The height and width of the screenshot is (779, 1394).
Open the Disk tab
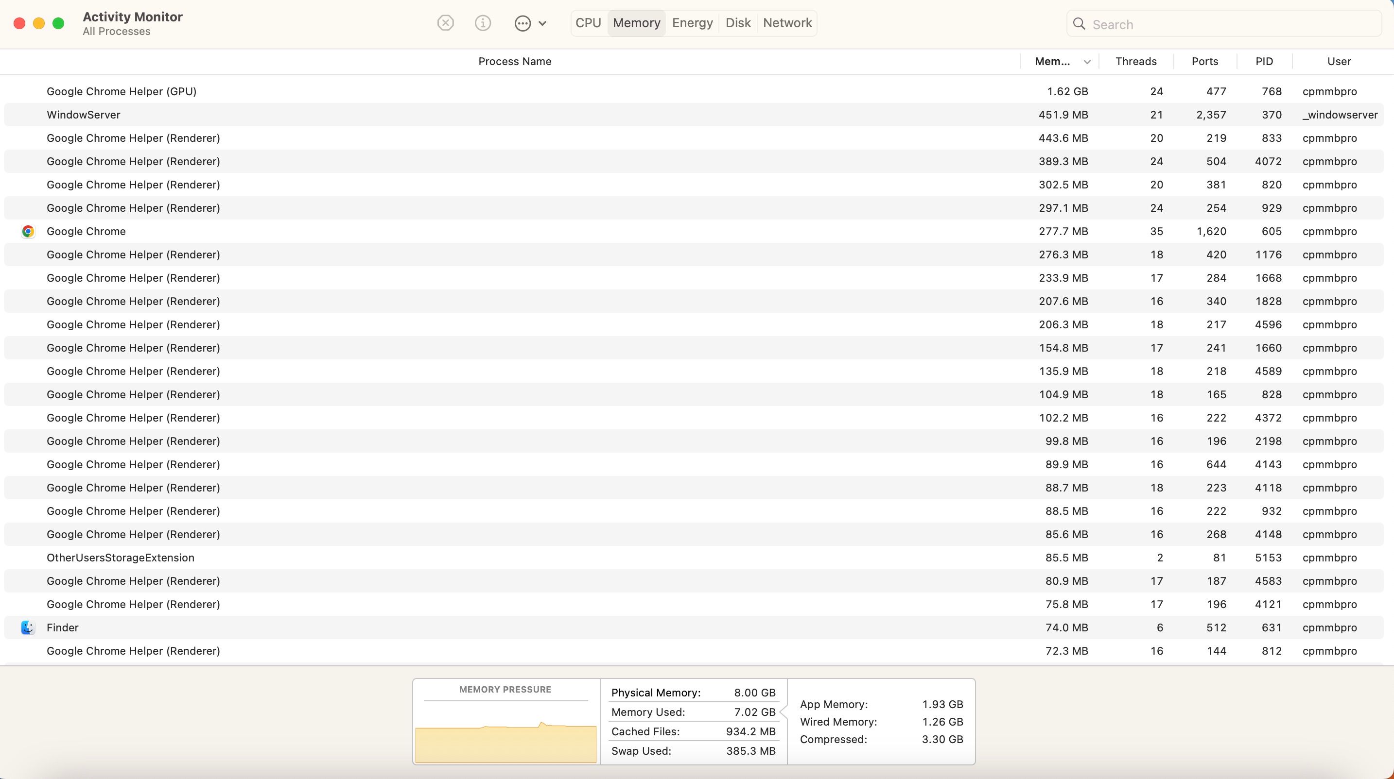[x=738, y=23]
